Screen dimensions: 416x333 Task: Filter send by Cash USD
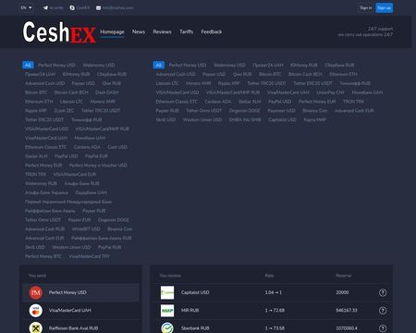point(117,147)
